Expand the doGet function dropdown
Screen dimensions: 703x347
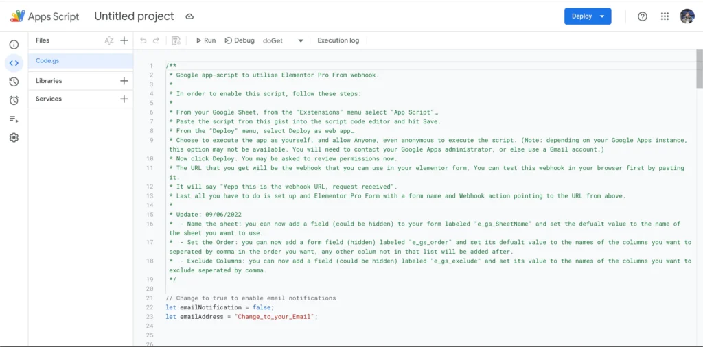pos(284,40)
